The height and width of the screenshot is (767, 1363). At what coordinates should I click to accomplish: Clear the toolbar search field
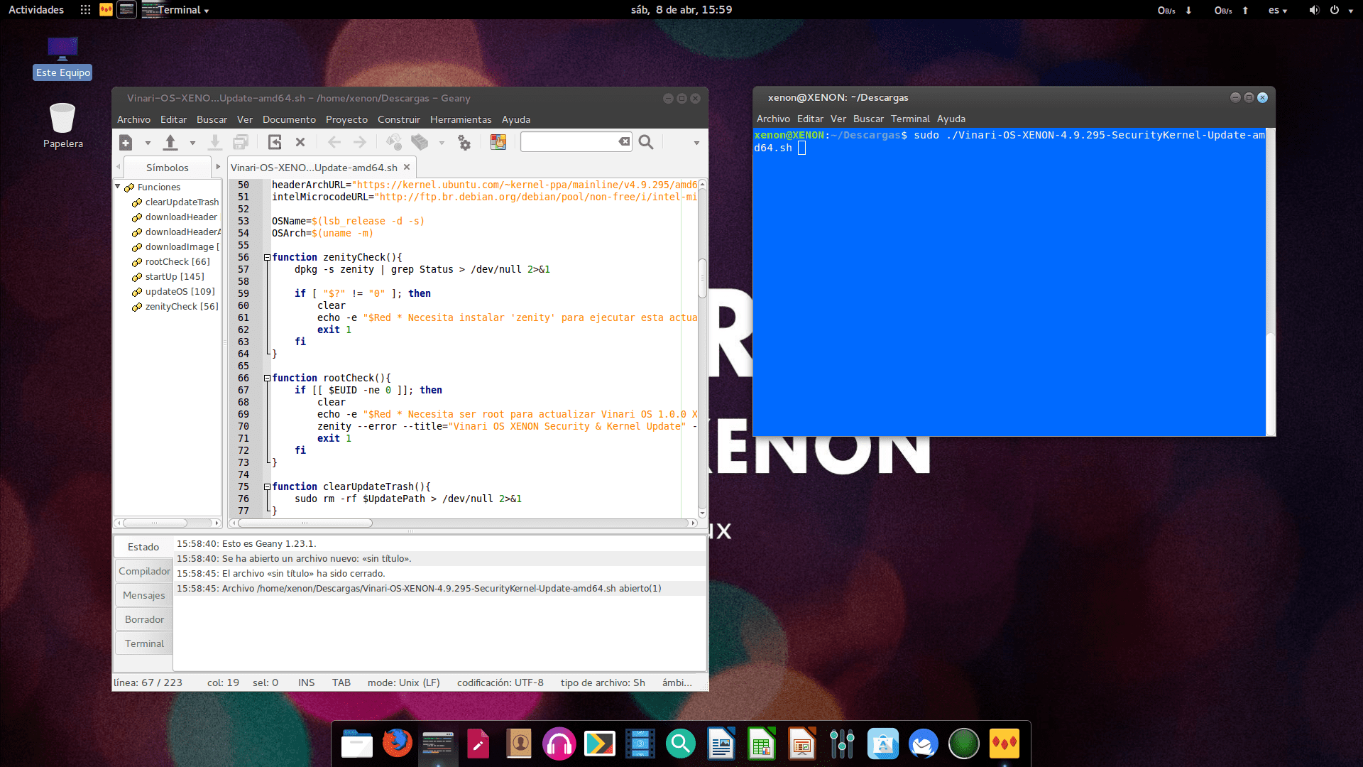pos(624,142)
